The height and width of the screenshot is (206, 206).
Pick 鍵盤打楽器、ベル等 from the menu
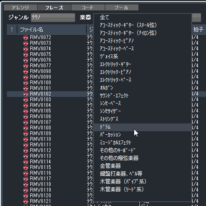tap(143, 174)
